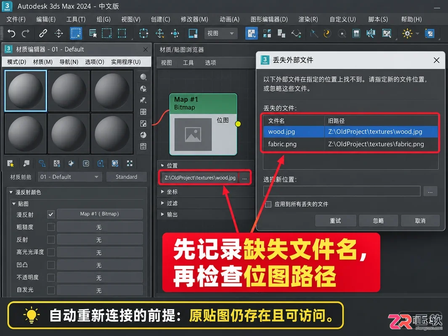The height and width of the screenshot is (336, 448).
Task: Tick the 高光光泽度 map checkbox
Action: pyautogui.click(x=51, y=252)
